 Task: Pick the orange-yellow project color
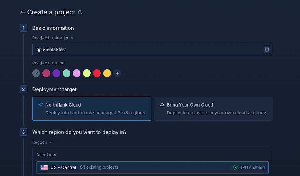107,73
